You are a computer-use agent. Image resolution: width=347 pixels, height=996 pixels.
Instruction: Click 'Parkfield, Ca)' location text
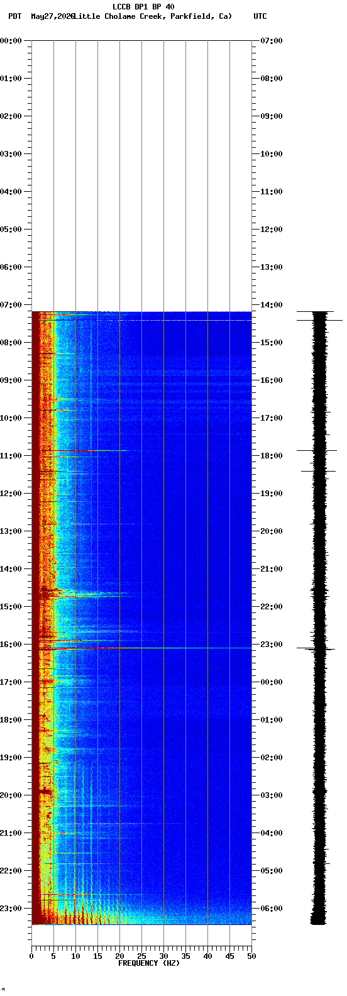201,16
